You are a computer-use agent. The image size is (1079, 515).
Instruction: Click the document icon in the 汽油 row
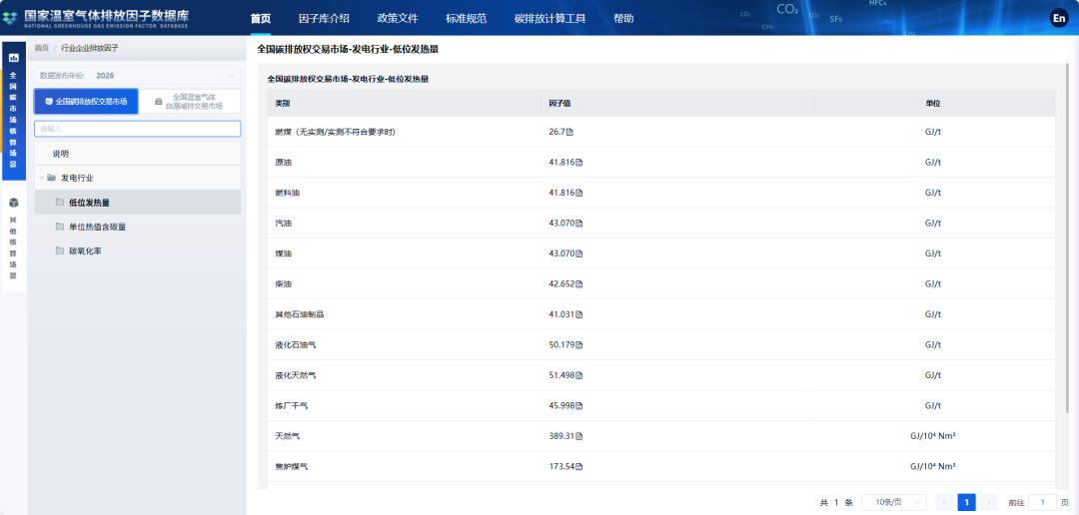[x=579, y=224]
